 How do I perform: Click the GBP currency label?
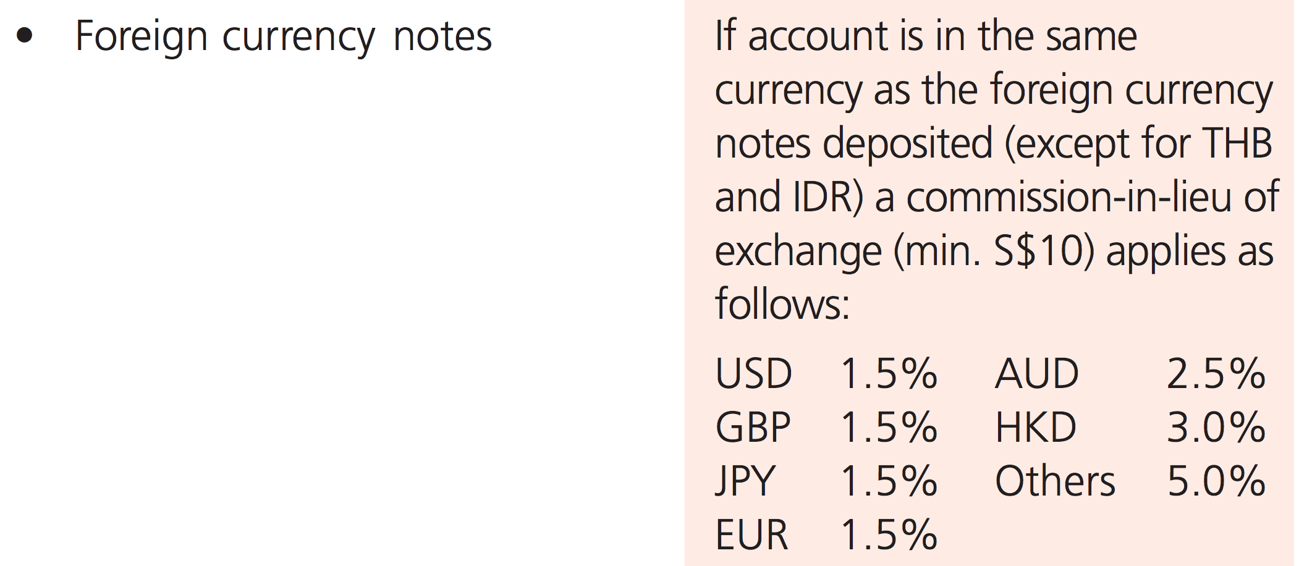(x=753, y=428)
